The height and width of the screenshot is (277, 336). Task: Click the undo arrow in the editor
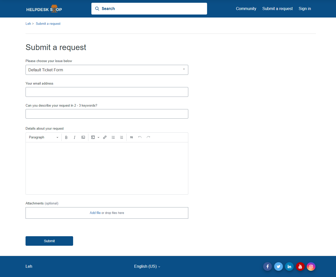140,137
